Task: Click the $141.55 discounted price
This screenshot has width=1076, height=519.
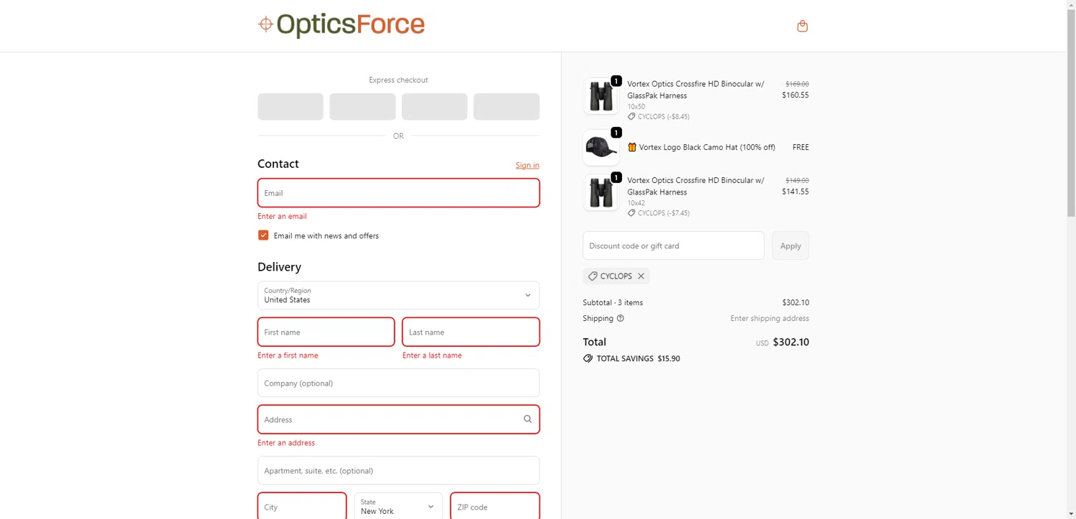Action: tap(795, 192)
